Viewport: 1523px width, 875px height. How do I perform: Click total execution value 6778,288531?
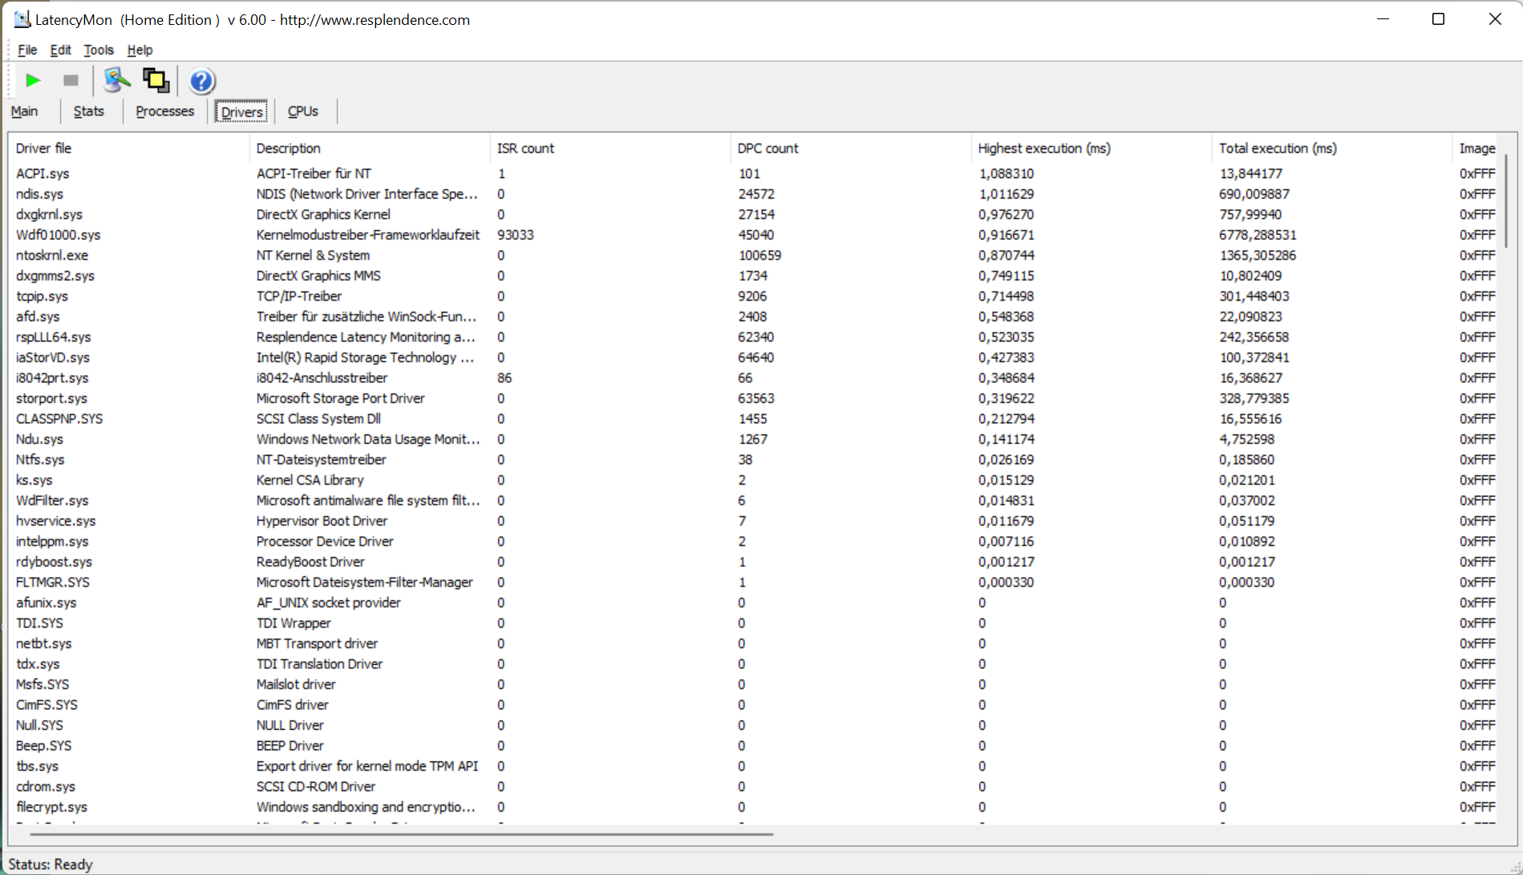point(1258,235)
